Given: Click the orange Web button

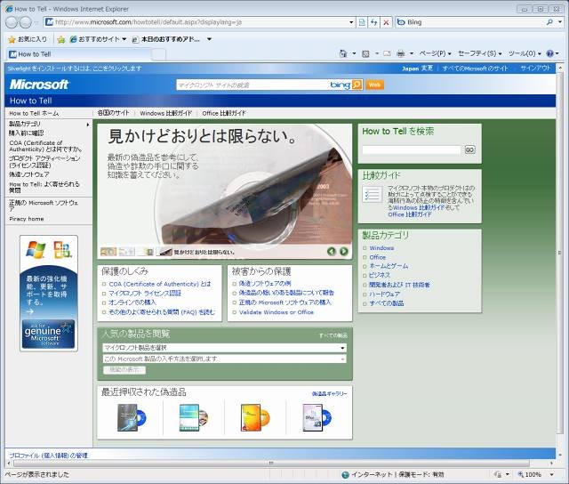Looking at the screenshot, I should click(374, 85).
